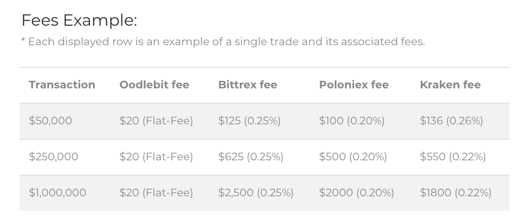This screenshot has height=223, width=531.
Task: Click the $50,000 transaction cell
Action: click(50, 121)
